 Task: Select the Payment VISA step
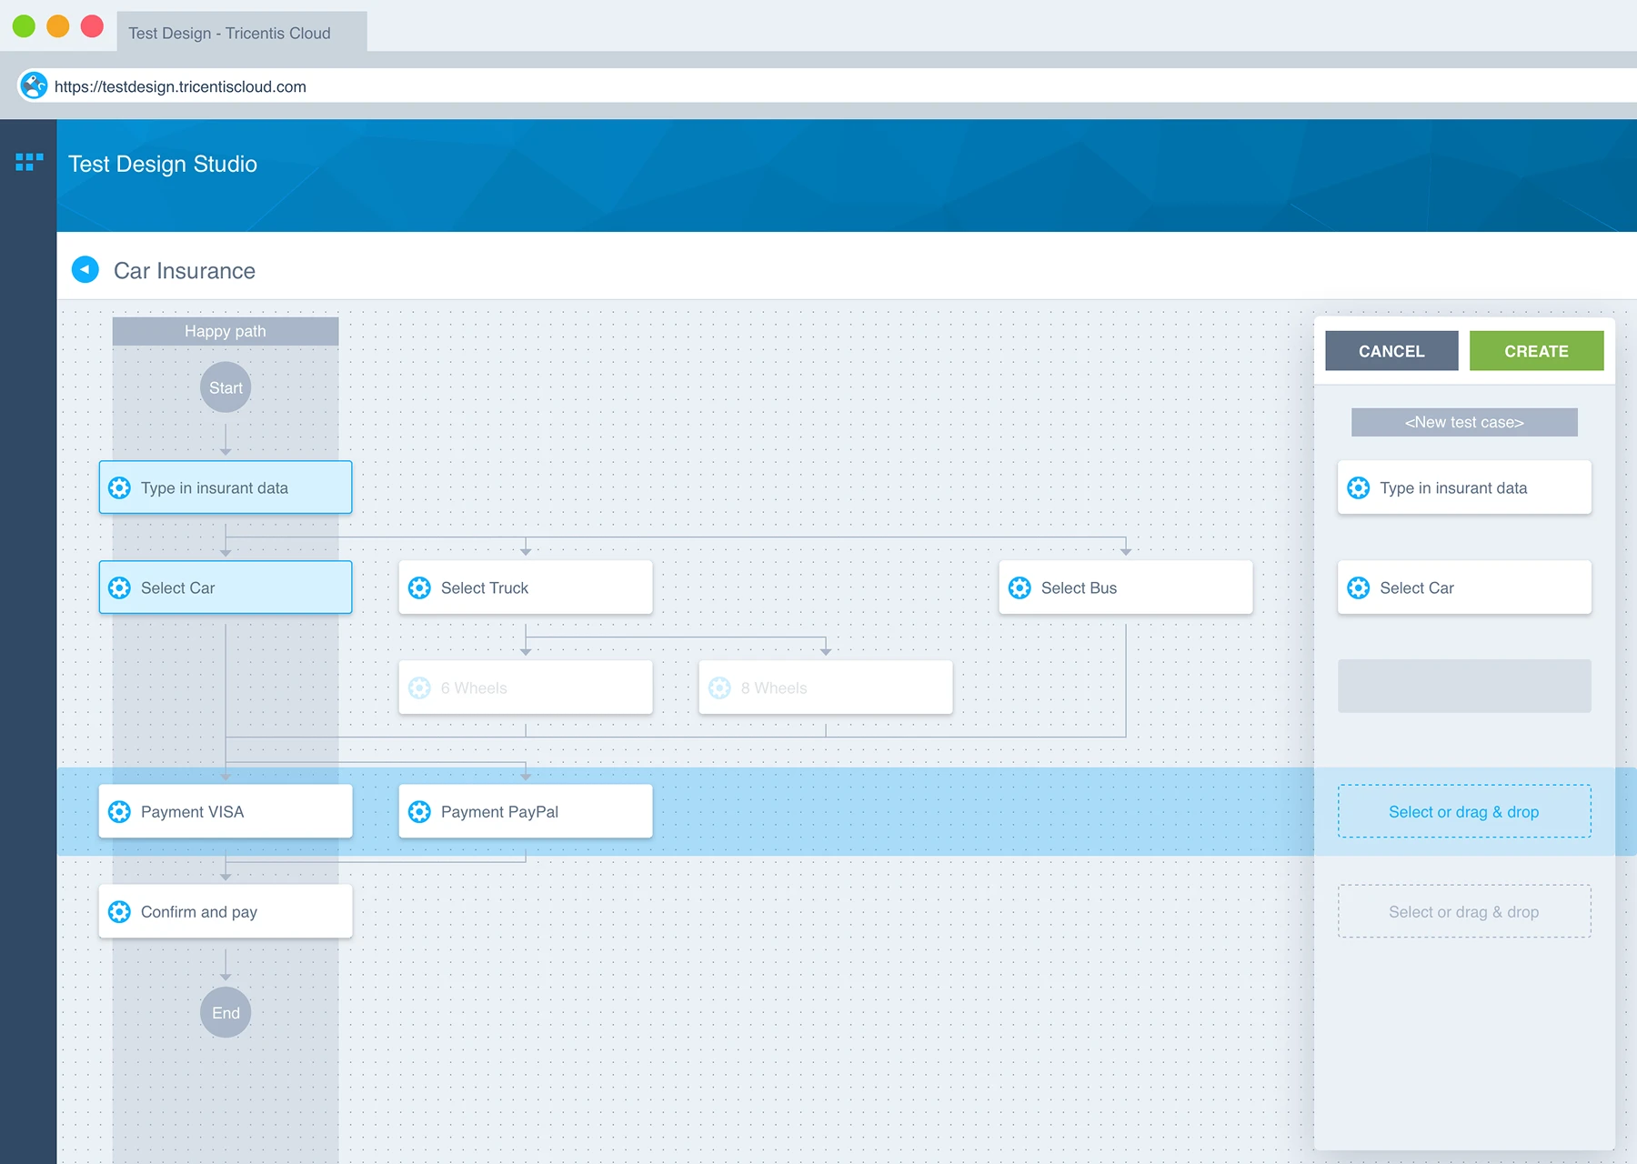[x=226, y=812]
